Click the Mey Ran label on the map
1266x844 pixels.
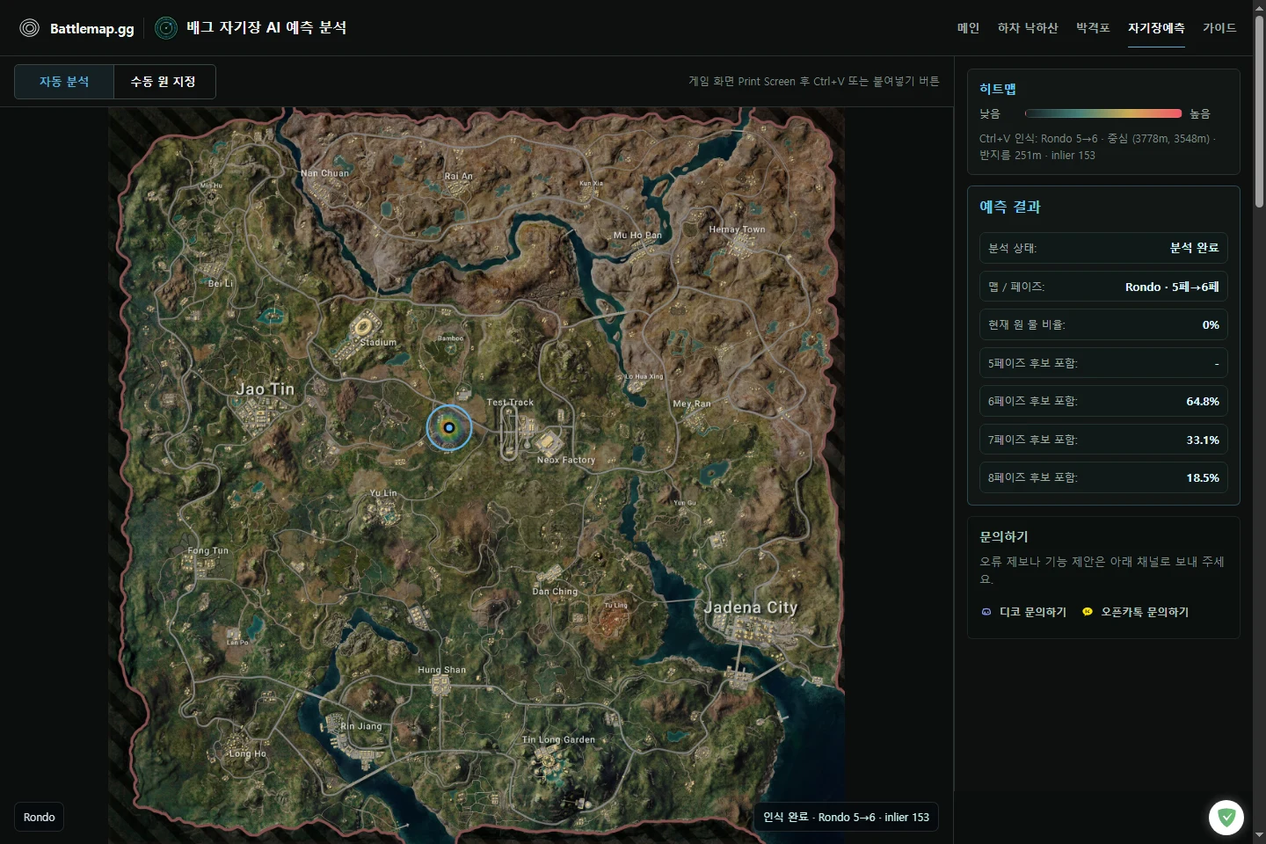tap(691, 404)
